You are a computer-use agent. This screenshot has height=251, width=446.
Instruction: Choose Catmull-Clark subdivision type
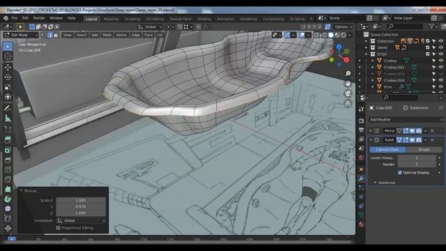tap(387, 149)
